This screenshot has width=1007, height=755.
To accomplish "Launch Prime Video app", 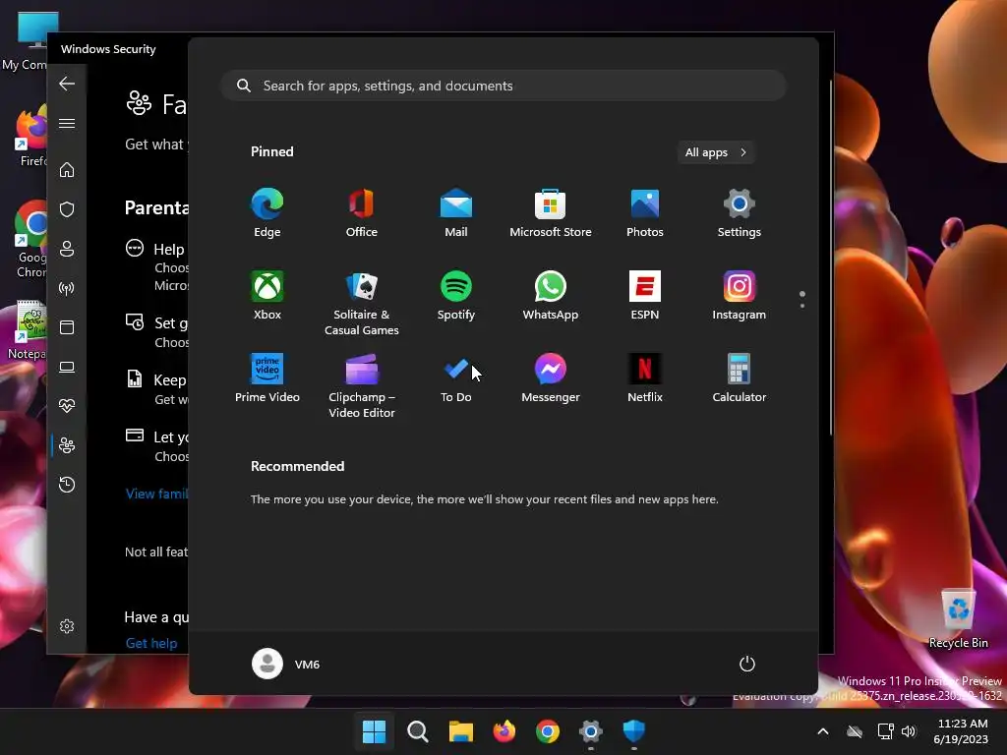I will (x=267, y=378).
